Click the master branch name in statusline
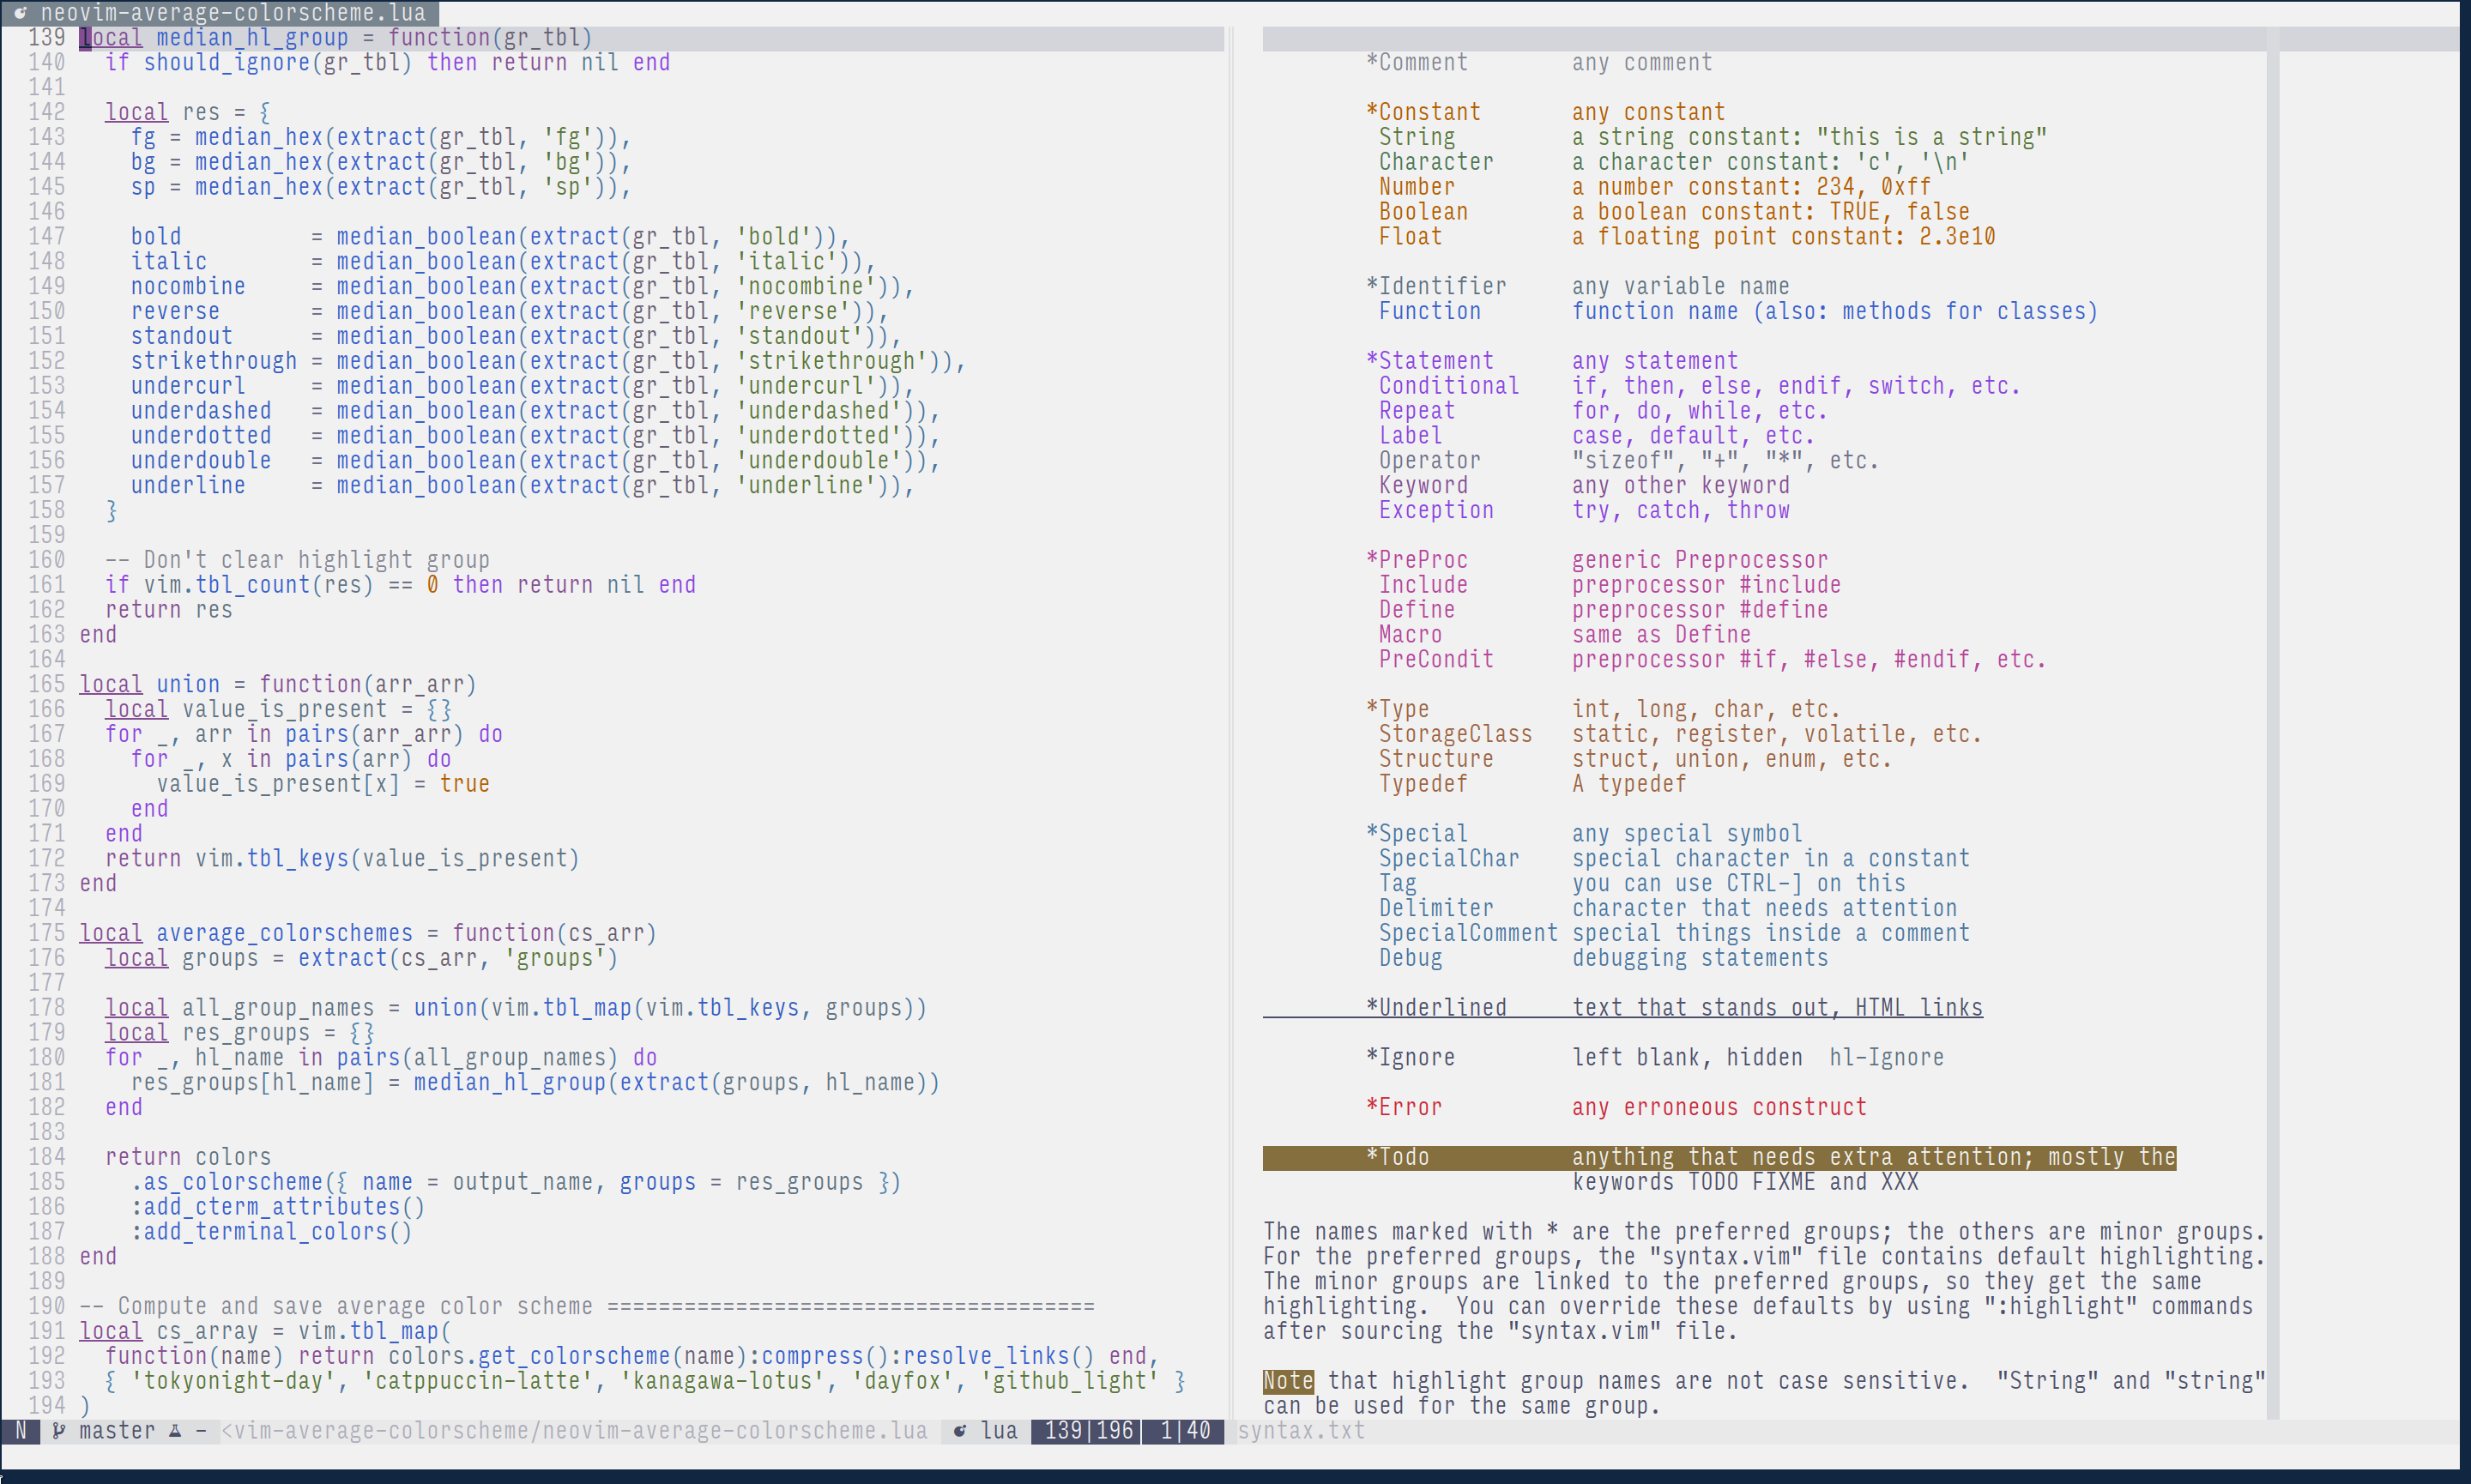 click(117, 1431)
